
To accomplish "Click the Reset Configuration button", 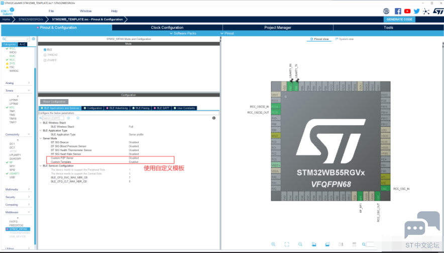I will pyautogui.click(x=54, y=101).
